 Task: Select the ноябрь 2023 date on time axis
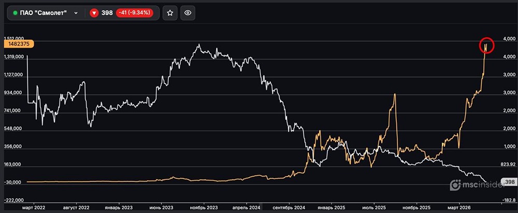(x=204, y=208)
